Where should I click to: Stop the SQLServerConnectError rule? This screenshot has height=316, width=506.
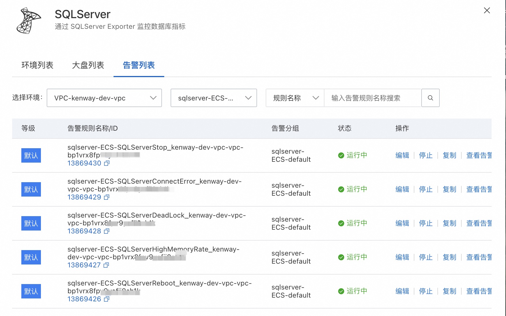[426, 189]
